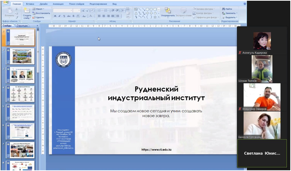Select slide 3 thumbnail
The width and height of the screenshot is (291, 171).
point(20,75)
